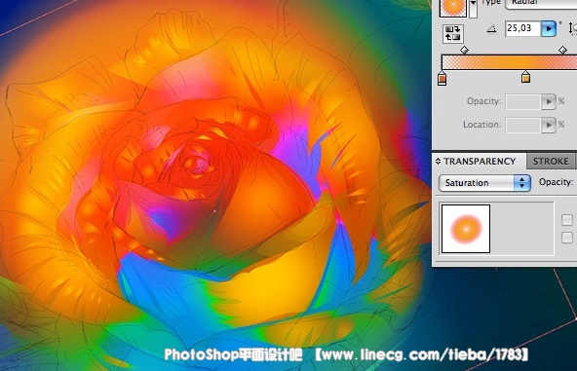Open the Saturation blend mode dropdown

[484, 183]
